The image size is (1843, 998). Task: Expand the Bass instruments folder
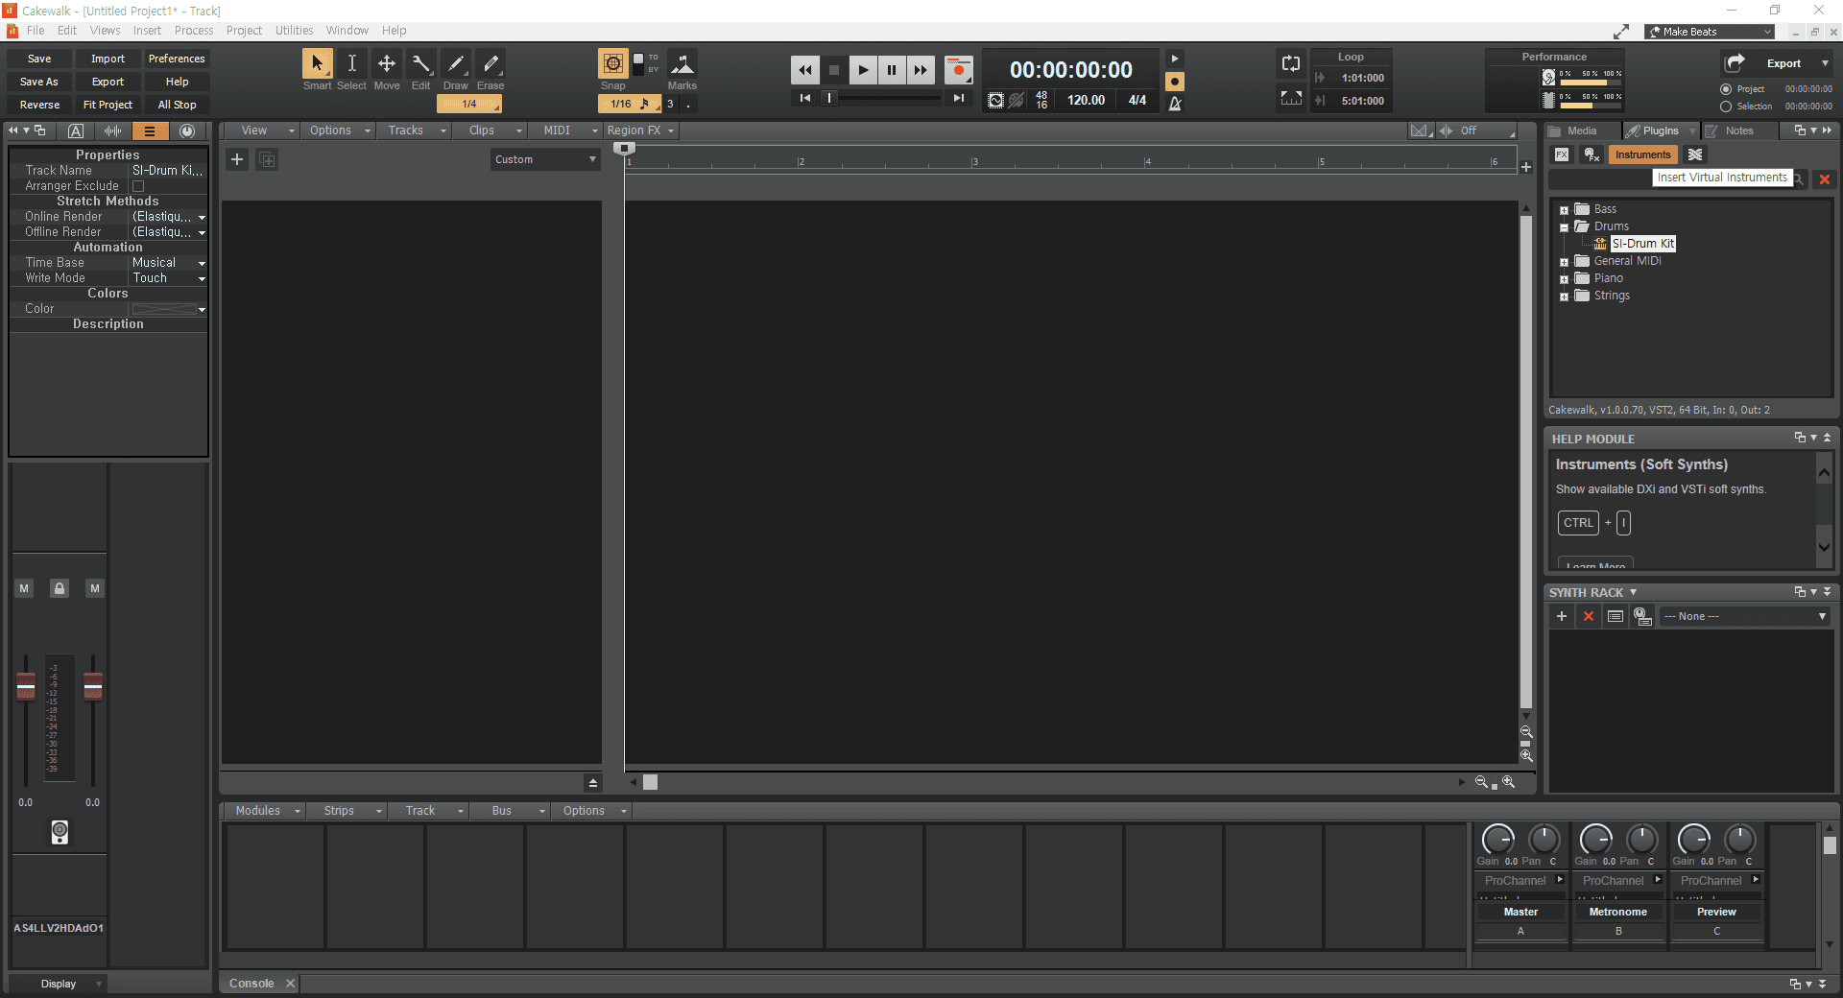point(1566,208)
